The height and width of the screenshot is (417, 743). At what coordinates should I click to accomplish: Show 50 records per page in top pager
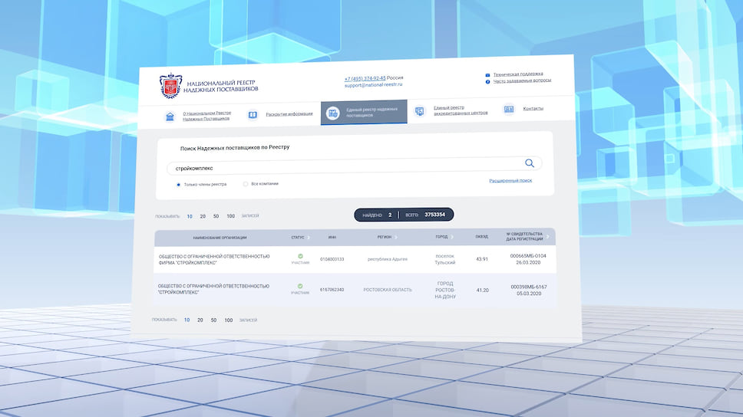(x=216, y=217)
